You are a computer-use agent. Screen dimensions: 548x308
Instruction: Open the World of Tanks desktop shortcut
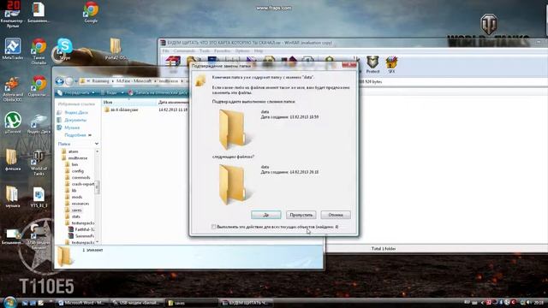click(39, 163)
